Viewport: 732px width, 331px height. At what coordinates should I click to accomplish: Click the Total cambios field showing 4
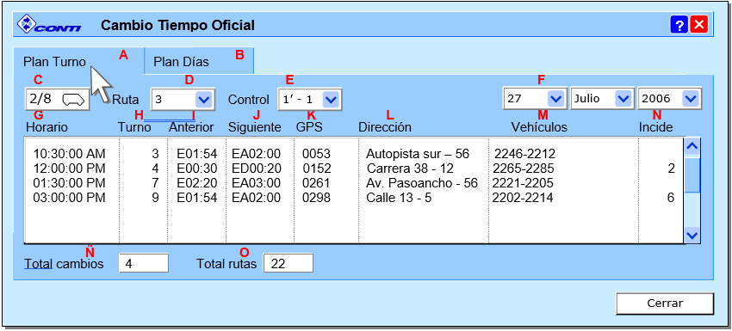pos(143,263)
